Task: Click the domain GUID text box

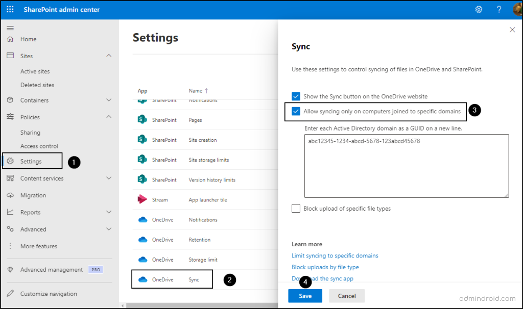Action: tap(406, 166)
